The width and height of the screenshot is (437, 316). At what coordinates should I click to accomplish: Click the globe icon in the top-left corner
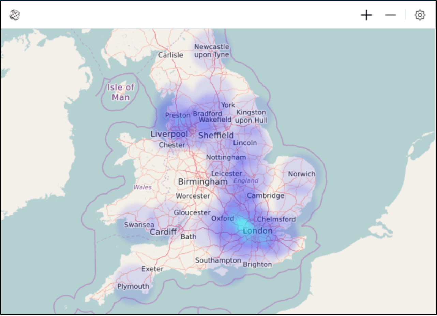tap(15, 15)
